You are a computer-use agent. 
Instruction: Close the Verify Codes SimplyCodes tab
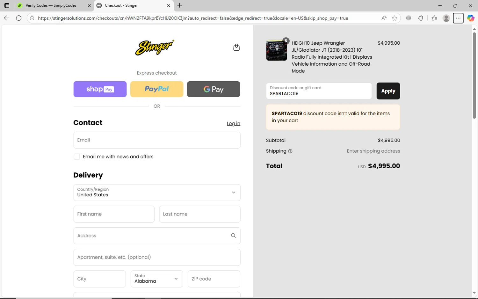[89, 5]
